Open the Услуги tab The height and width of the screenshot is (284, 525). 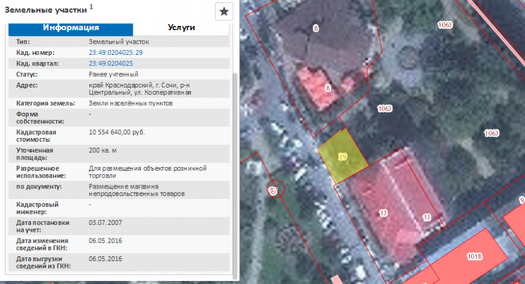(181, 28)
